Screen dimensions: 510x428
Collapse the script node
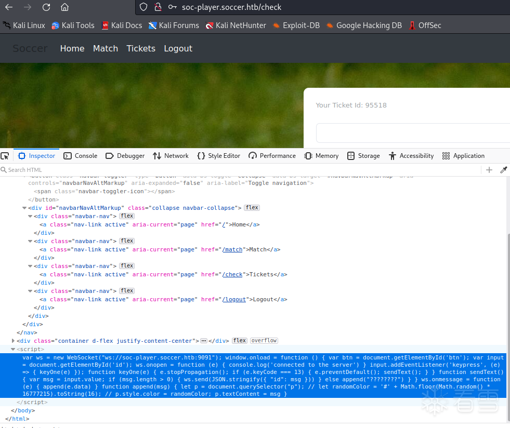click(14, 350)
